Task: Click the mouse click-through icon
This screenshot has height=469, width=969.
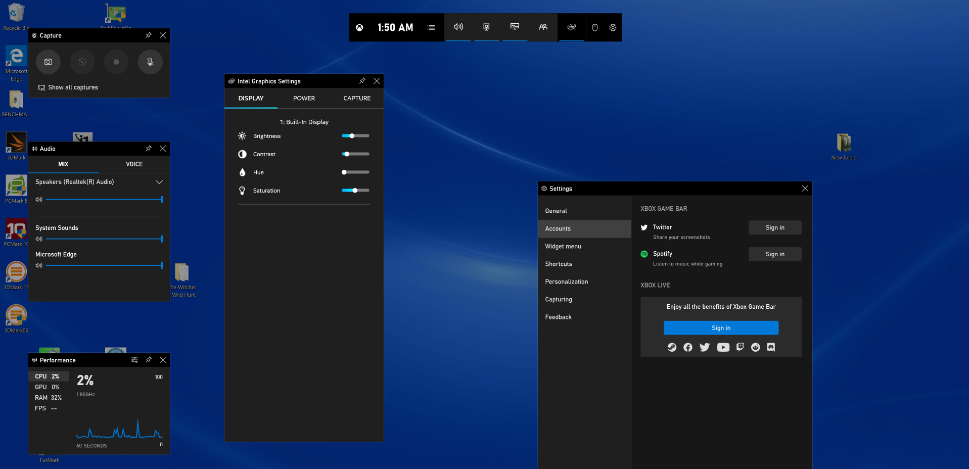Action: [x=595, y=27]
